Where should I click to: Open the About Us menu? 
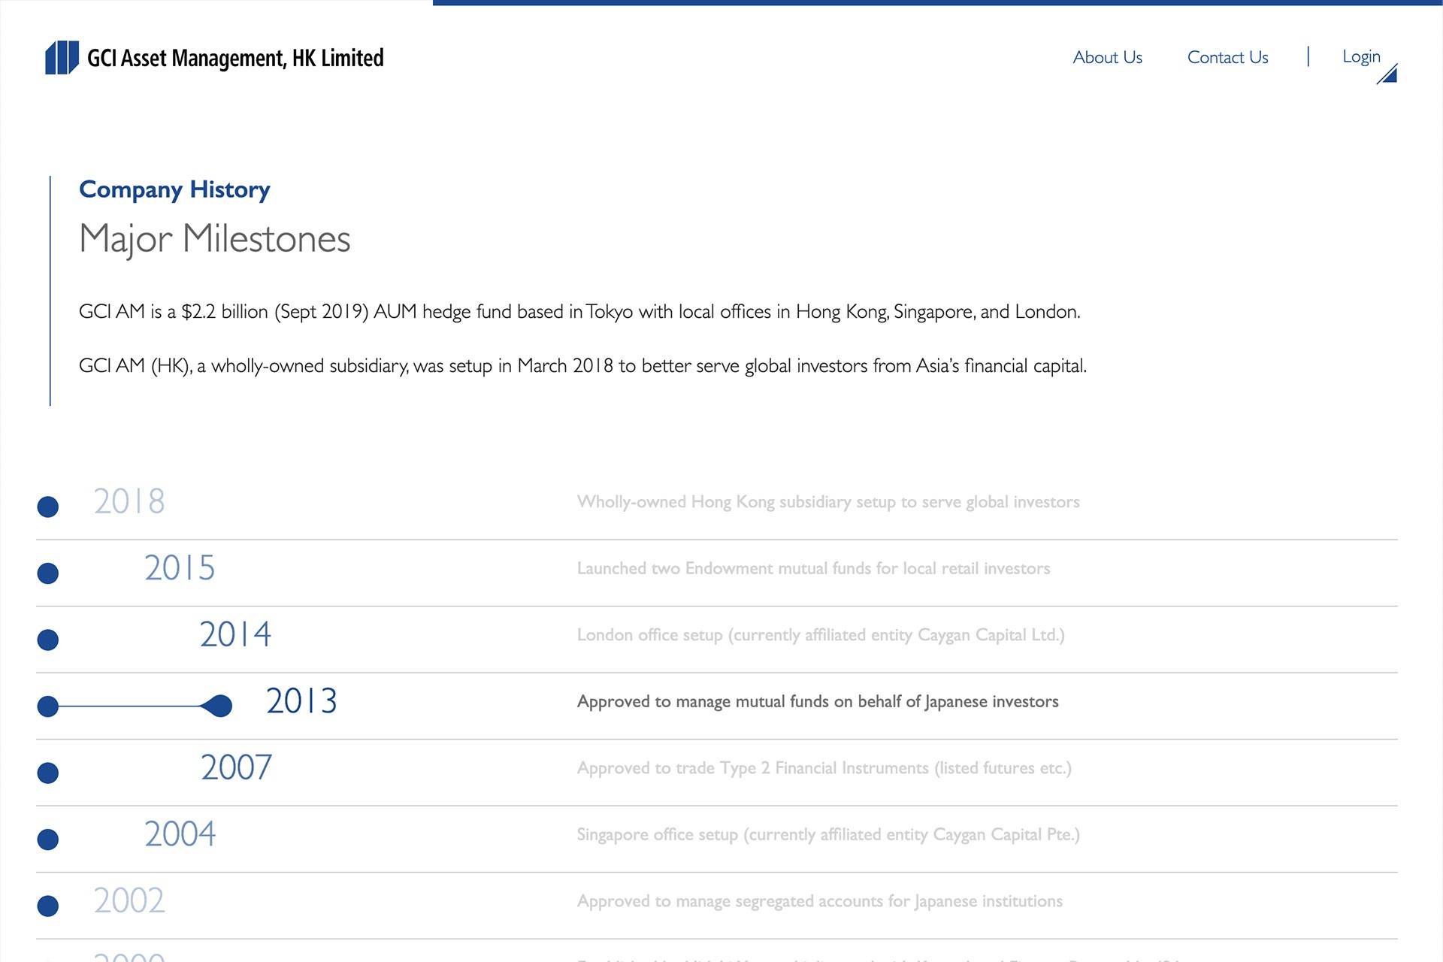tap(1107, 57)
